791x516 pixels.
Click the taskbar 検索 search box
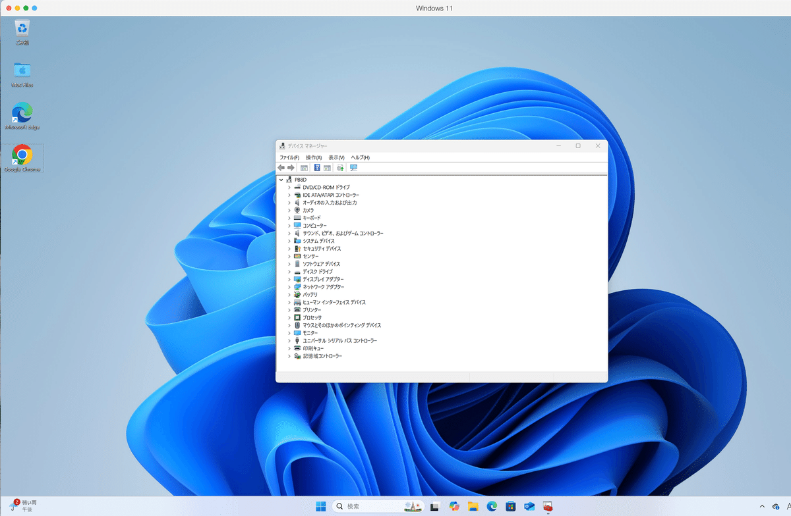377,506
